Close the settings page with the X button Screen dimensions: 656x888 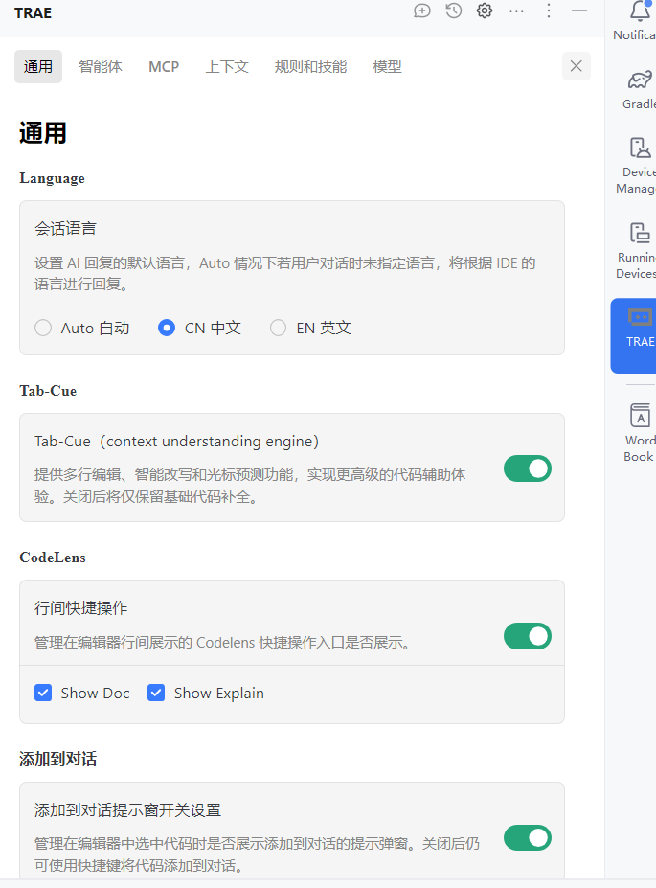click(577, 66)
